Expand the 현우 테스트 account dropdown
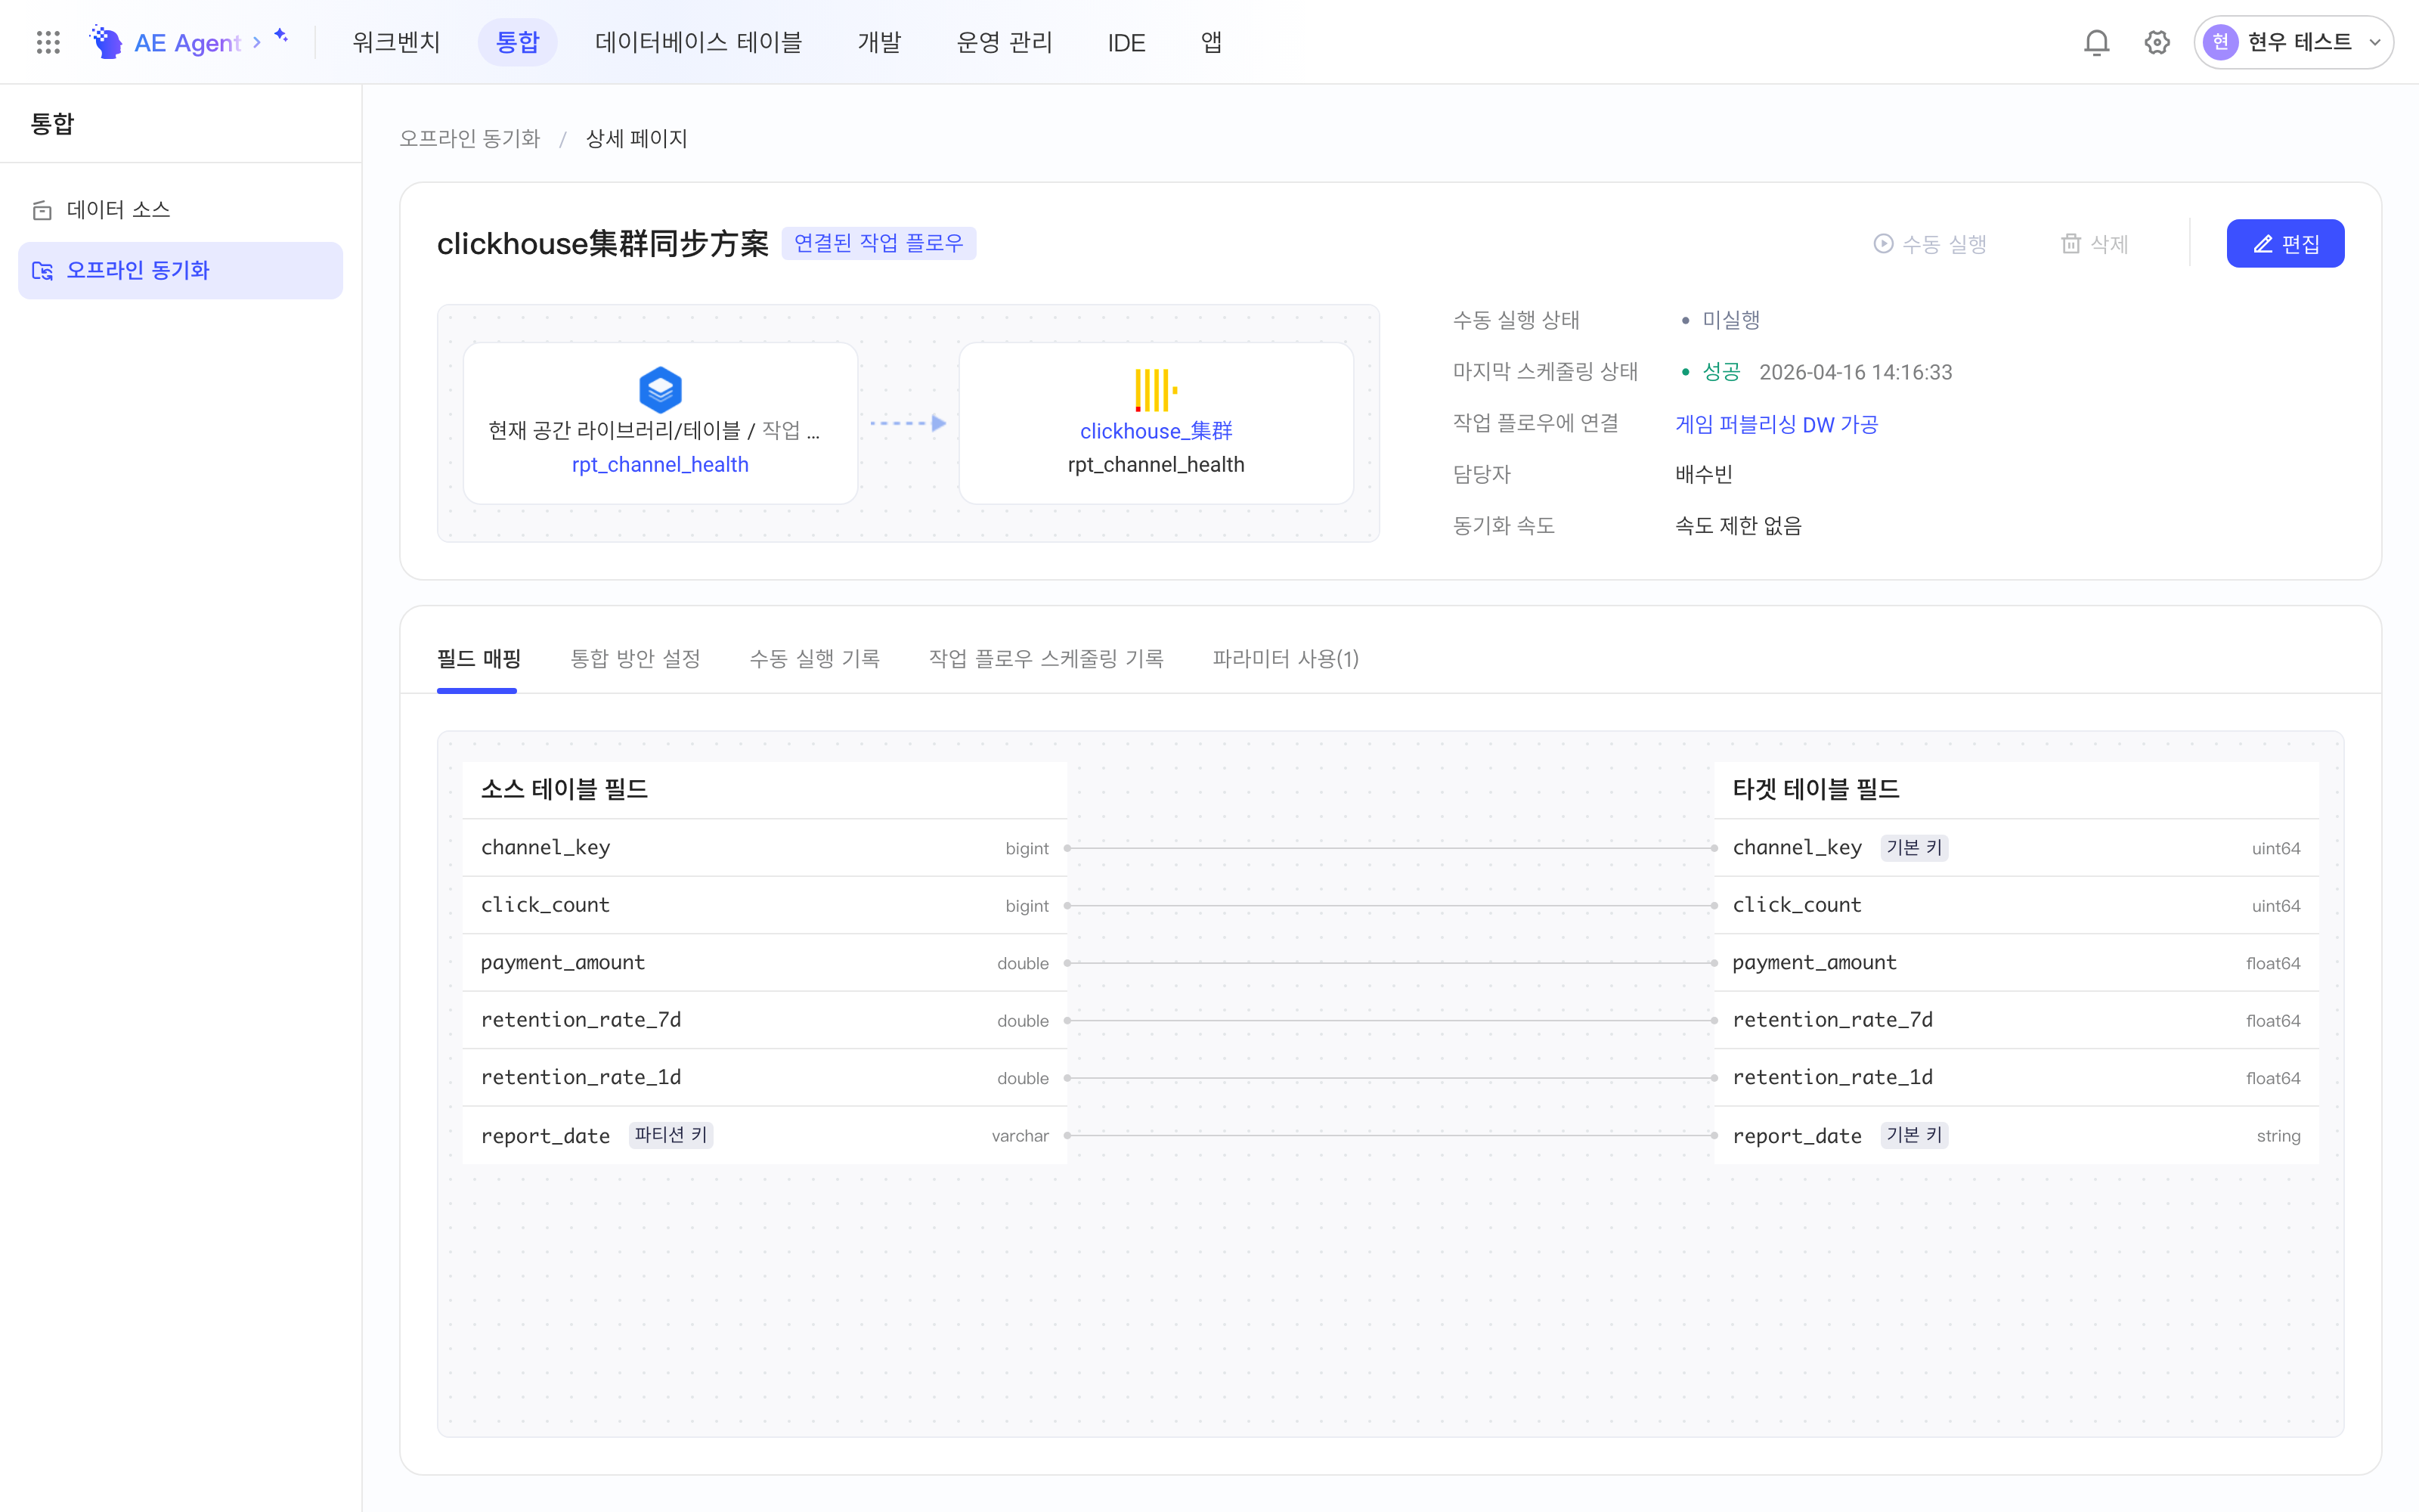The width and height of the screenshot is (2419, 1512). click(x=2293, y=42)
